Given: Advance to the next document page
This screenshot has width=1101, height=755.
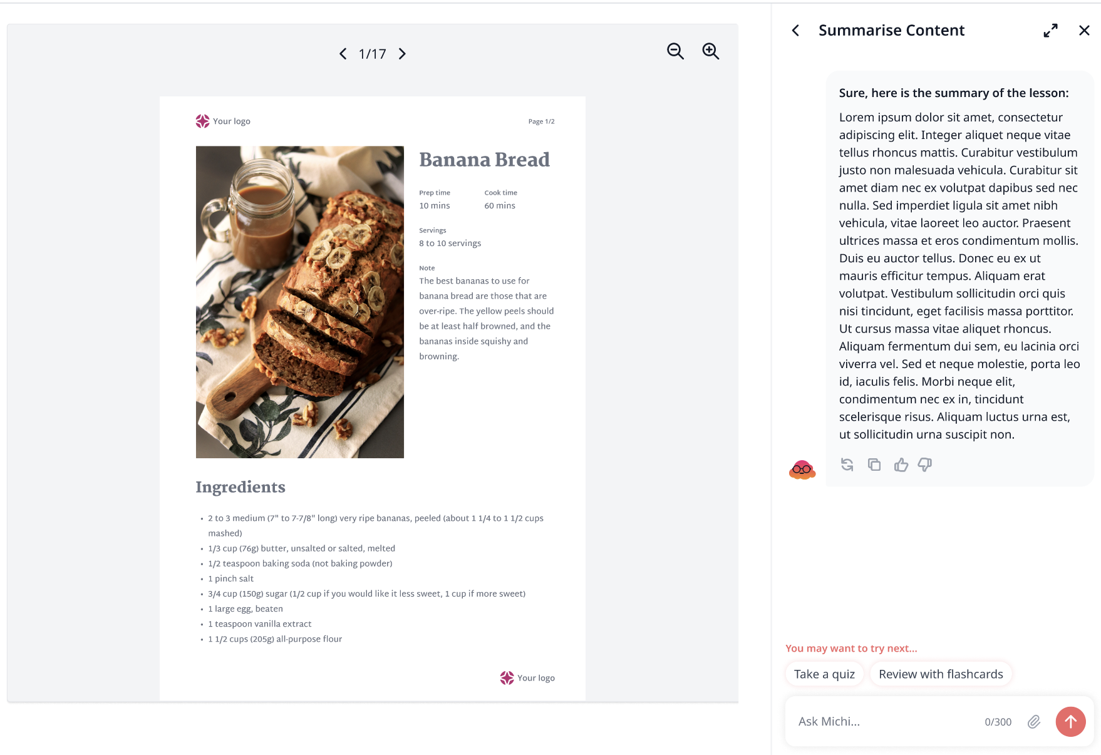Looking at the screenshot, I should [x=402, y=54].
